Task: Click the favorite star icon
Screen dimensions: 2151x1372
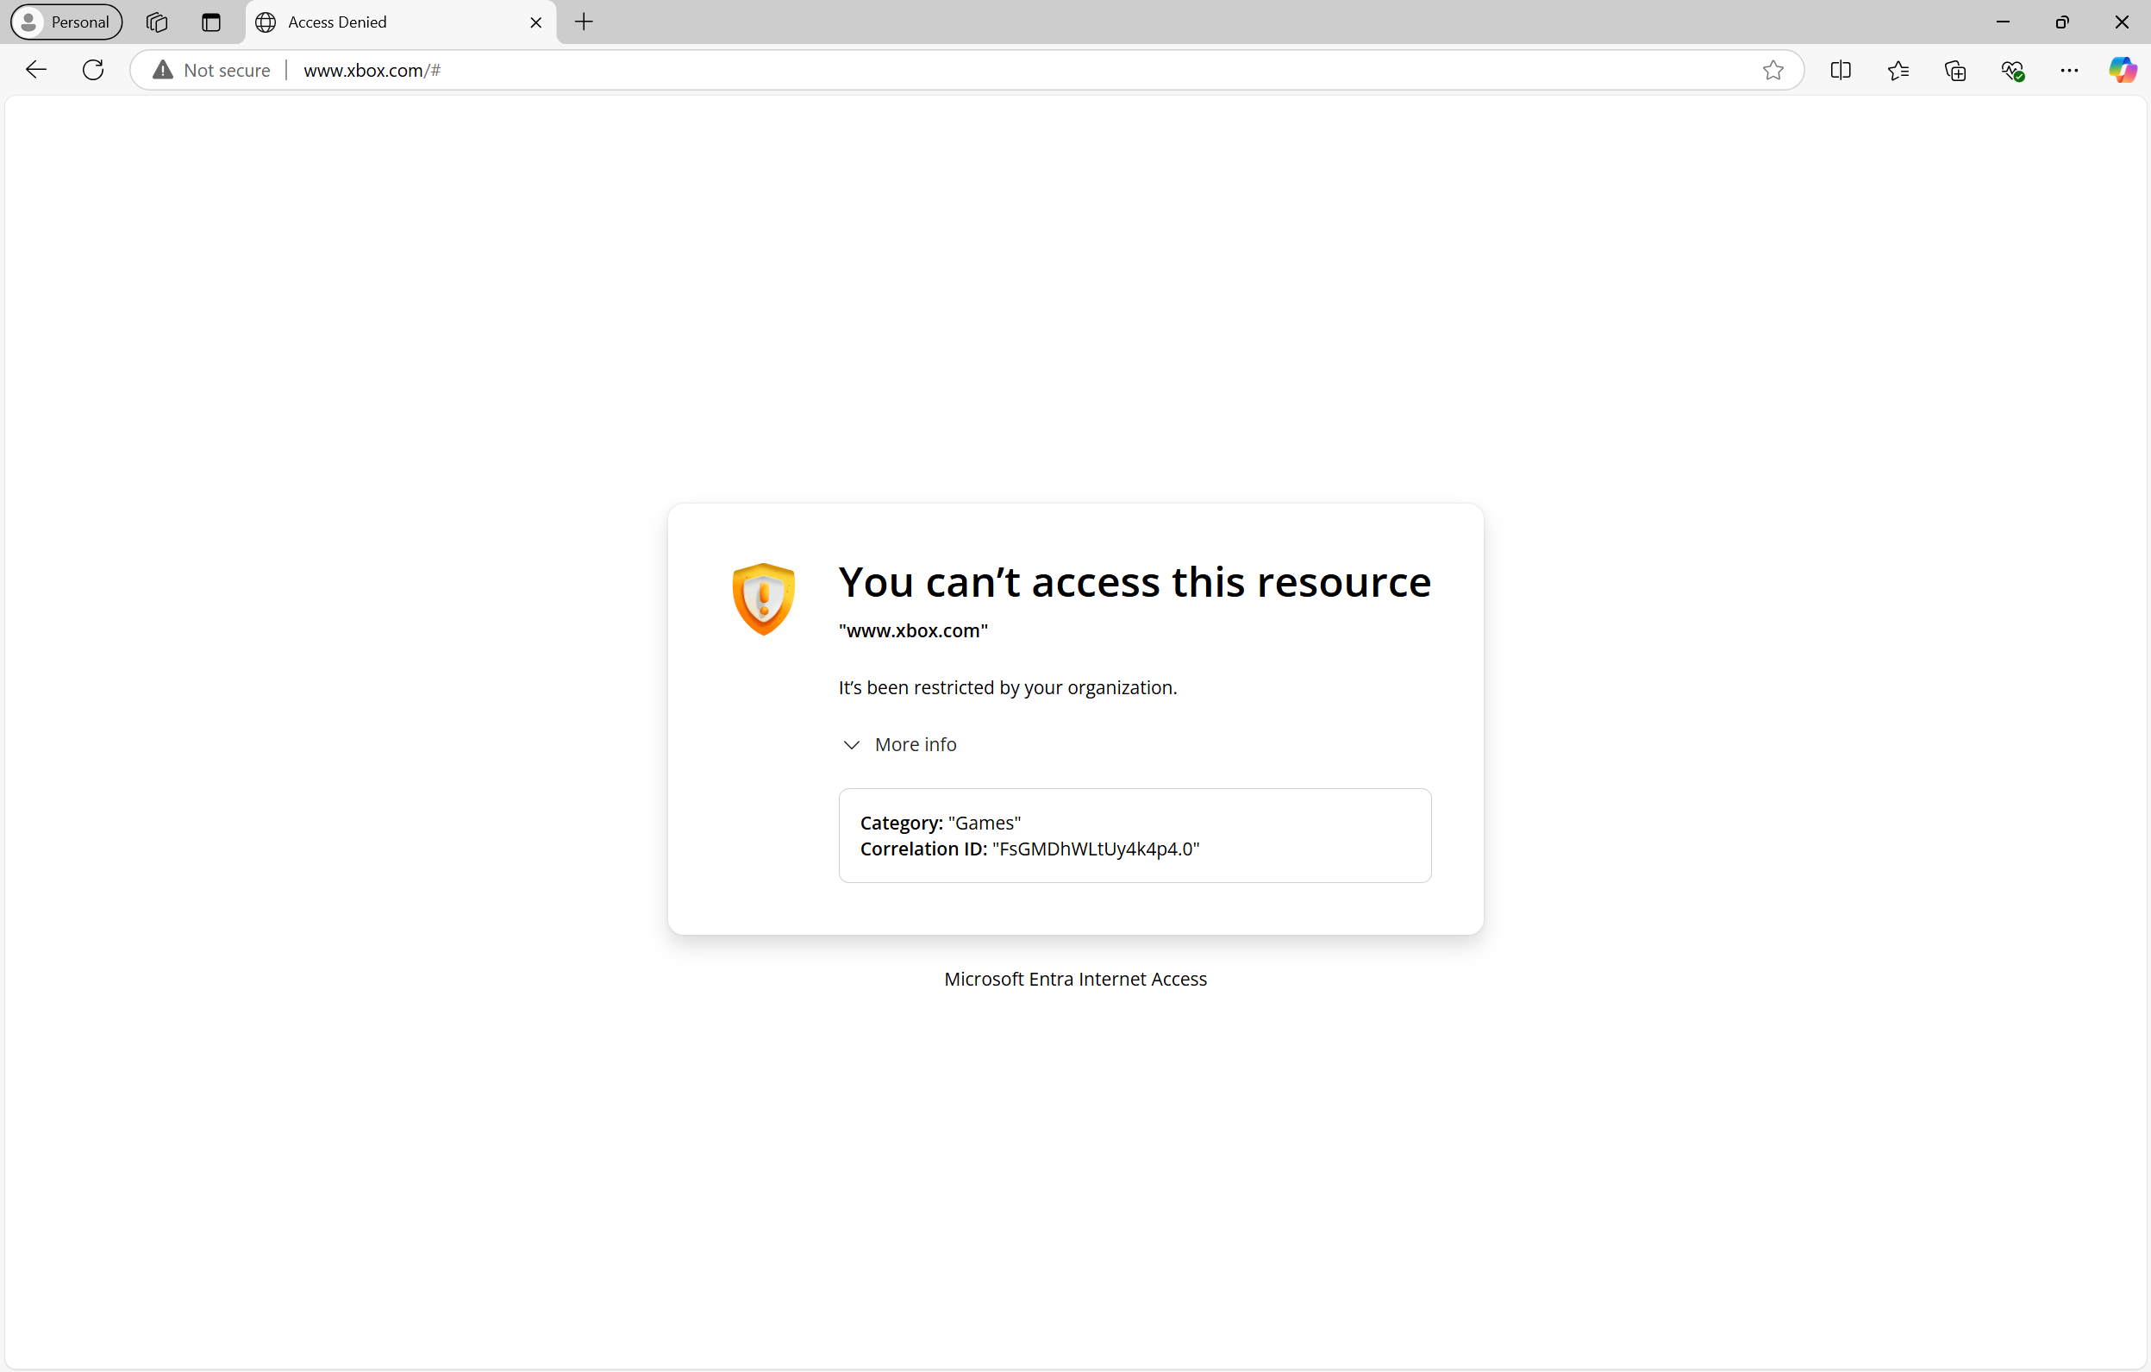Action: click(x=1773, y=71)
